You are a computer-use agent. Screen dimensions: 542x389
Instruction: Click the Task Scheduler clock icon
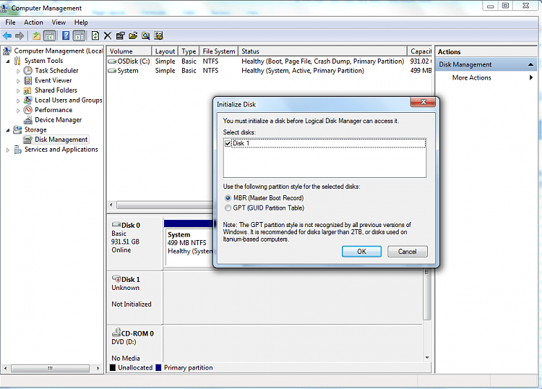[28, 71]
